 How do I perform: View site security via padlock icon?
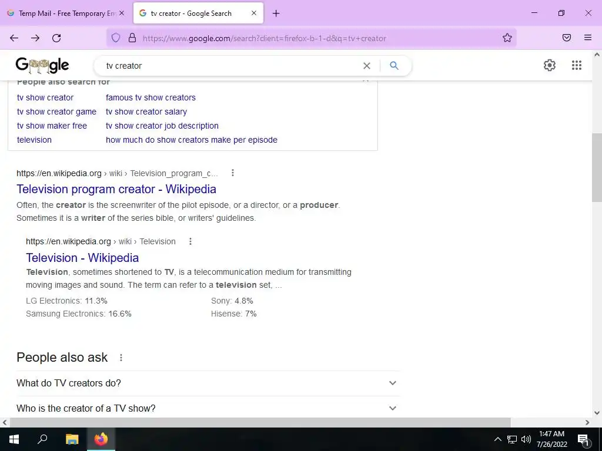click(132, 38)
